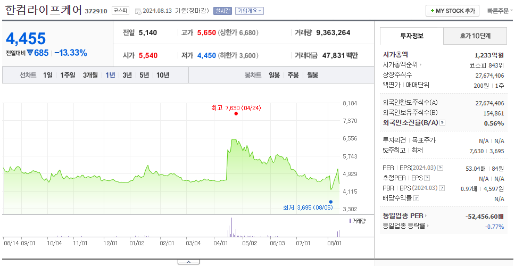Switch to the 호가10단계 tab
The width and height of the screenshot is (515, 266).
point(475,36)
